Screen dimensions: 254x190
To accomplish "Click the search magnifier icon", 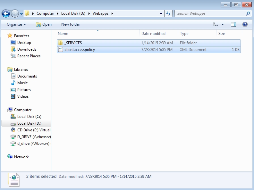I will pos(248,13).
